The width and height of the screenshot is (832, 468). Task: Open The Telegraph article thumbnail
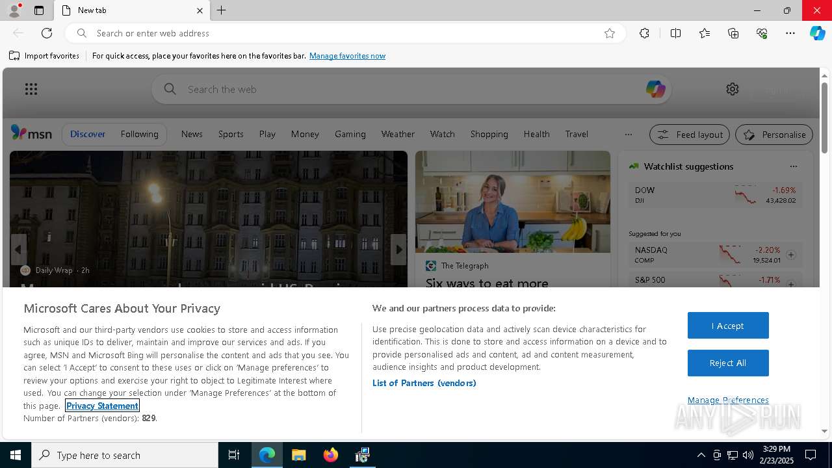(x=513, y=202)
